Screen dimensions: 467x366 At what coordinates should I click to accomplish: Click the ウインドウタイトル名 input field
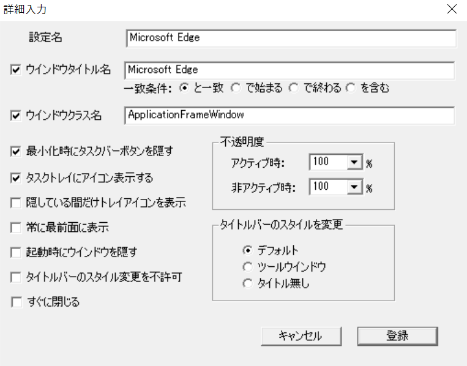[289, 70]
